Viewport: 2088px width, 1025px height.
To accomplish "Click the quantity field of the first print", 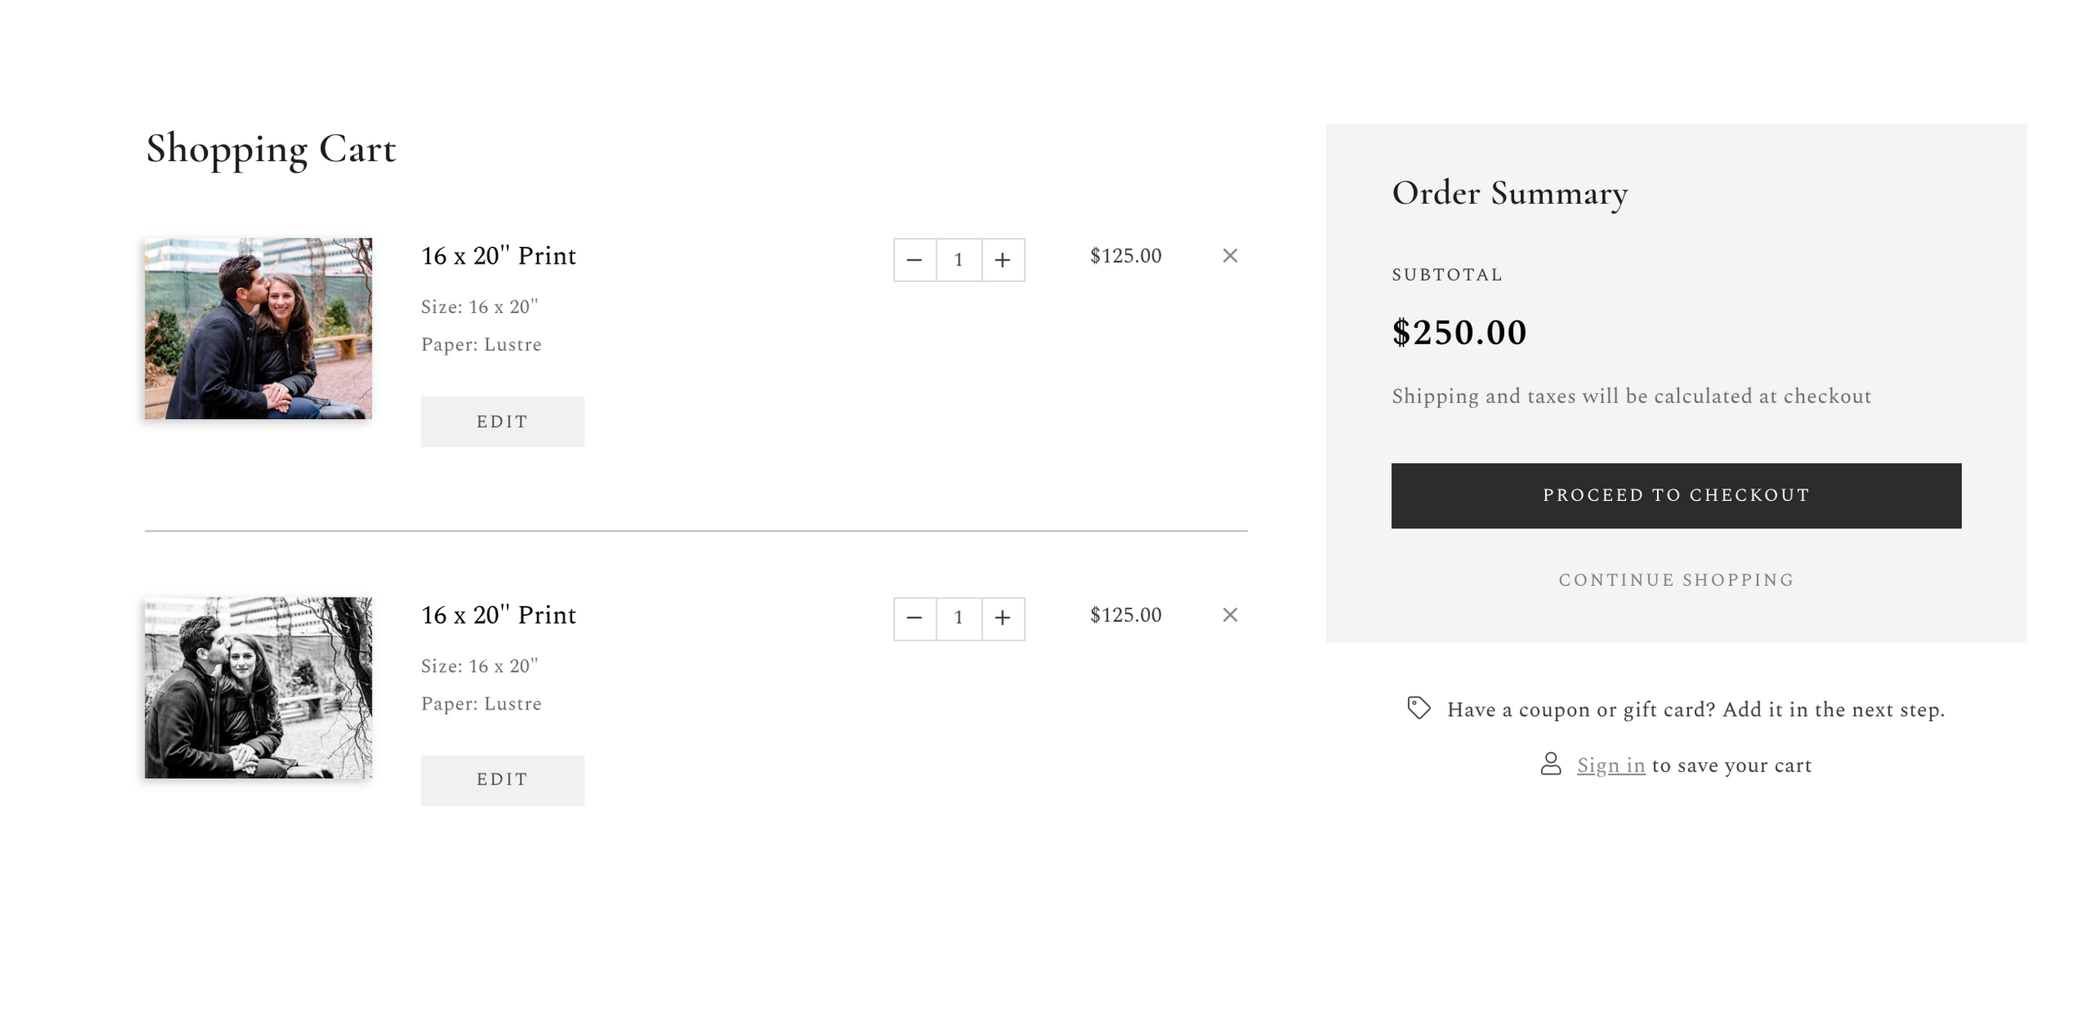I will tap(959, 260).
